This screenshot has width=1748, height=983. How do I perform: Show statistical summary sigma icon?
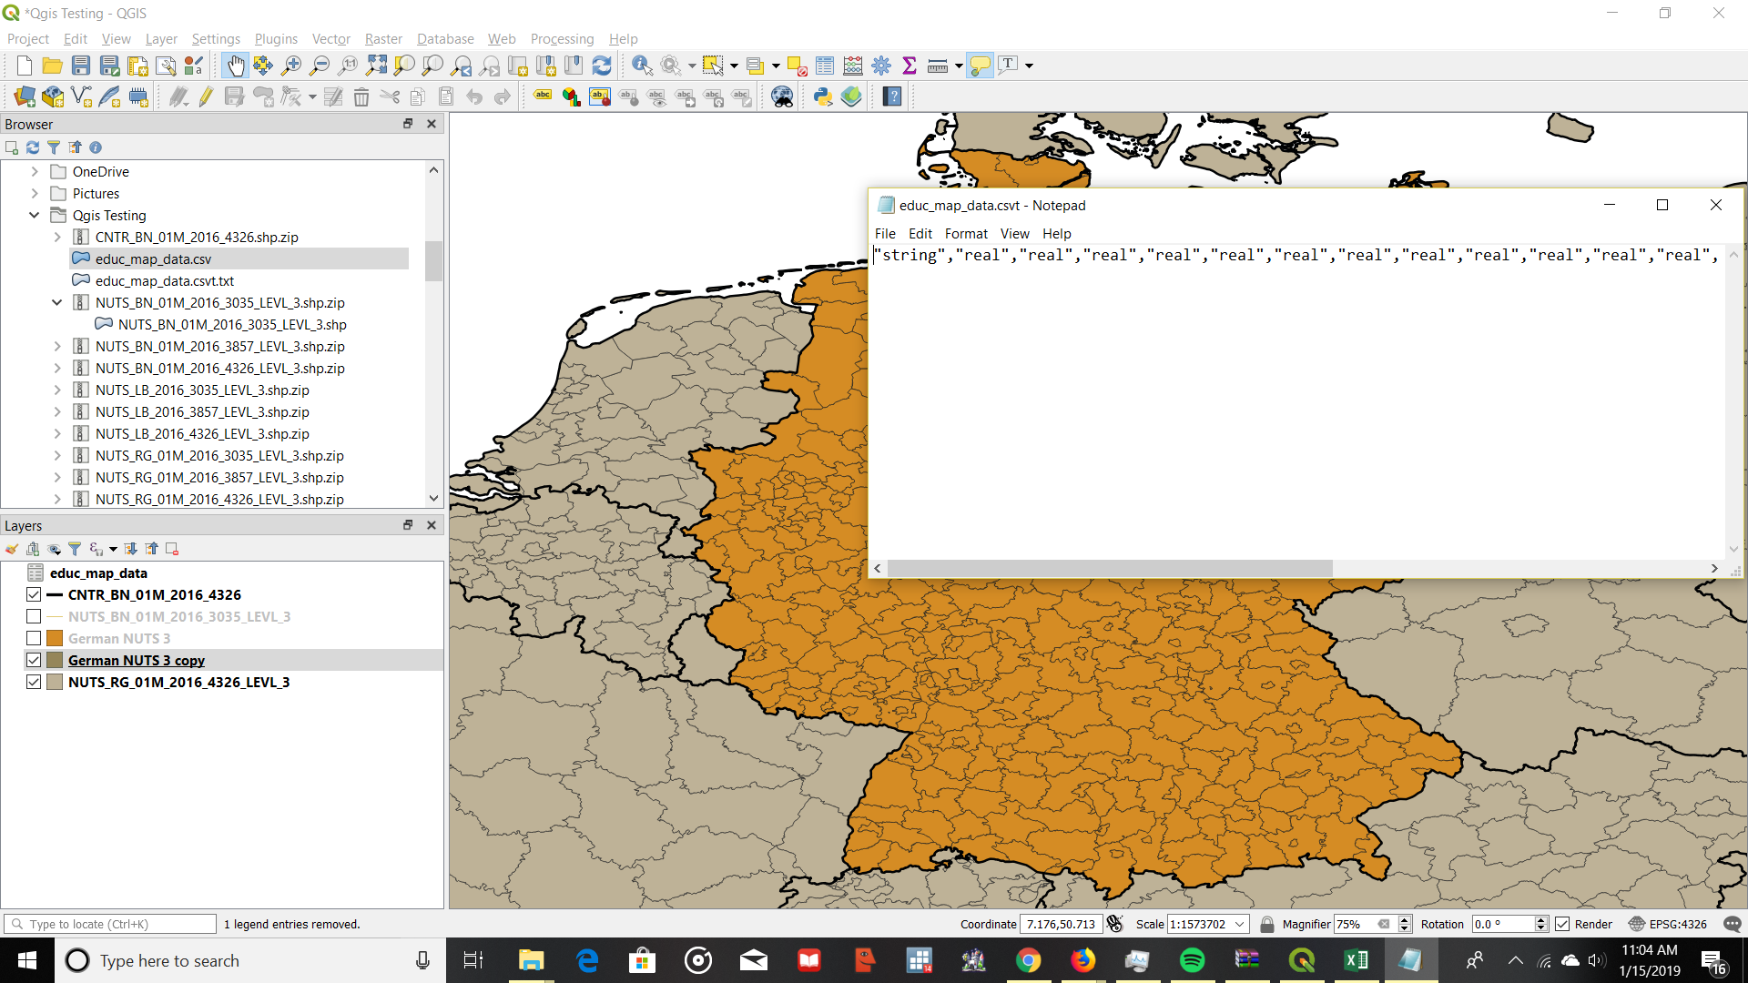point(909,66)
